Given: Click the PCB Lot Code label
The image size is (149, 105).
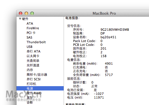Looking at the screenshot, I should click(x=84, y=45).
